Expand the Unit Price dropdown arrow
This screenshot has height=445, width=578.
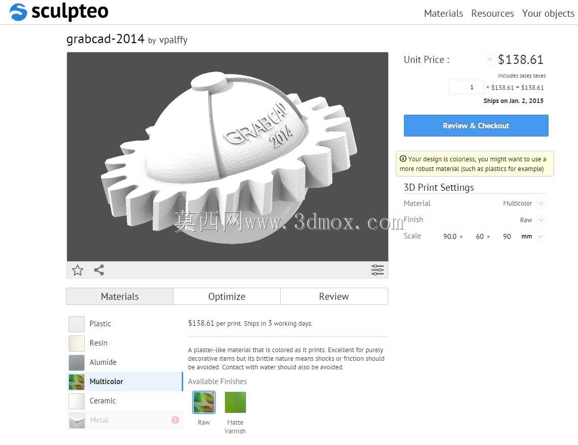pyautogui.click(x=490, y=59)
